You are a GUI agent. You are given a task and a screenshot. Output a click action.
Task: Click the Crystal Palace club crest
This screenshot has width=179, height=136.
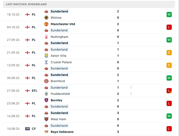pyautogui.click(x=46, y=62)
